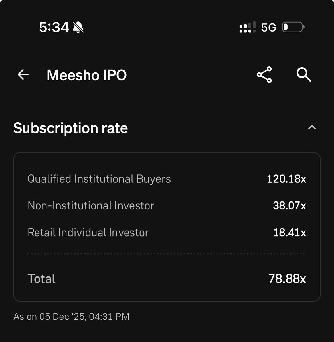
Task: Tap the 78.88x total value
Action: pyautogui.click(x=287, y=278)
